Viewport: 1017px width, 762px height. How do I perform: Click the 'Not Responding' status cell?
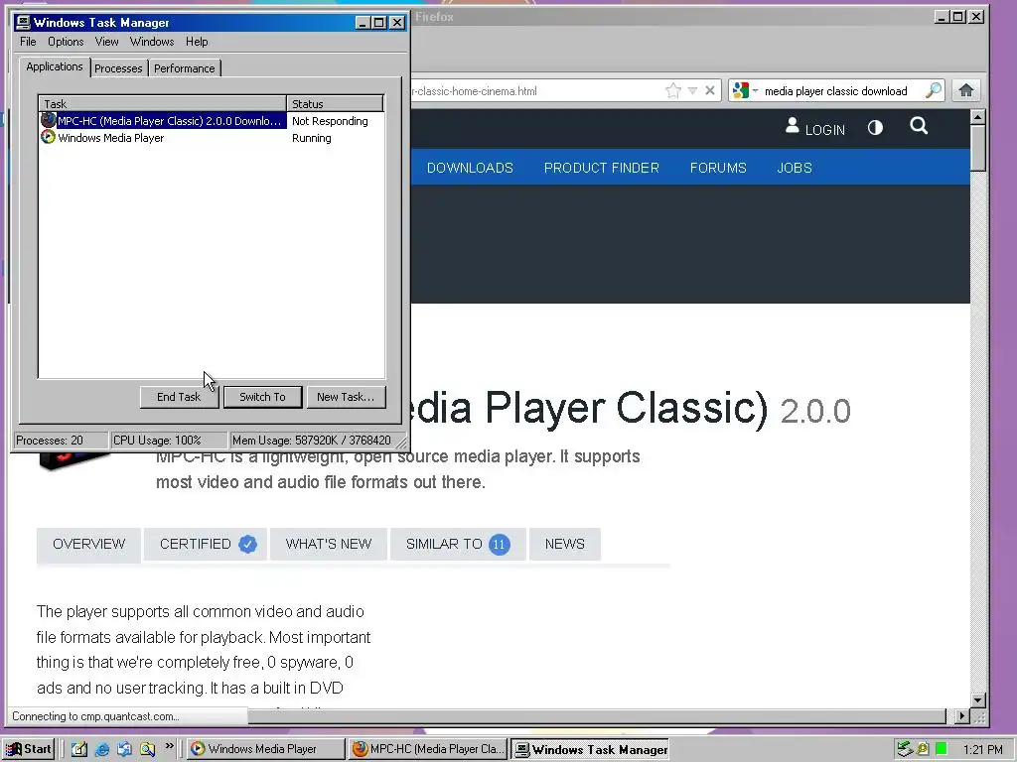click(x=330, y=121)
